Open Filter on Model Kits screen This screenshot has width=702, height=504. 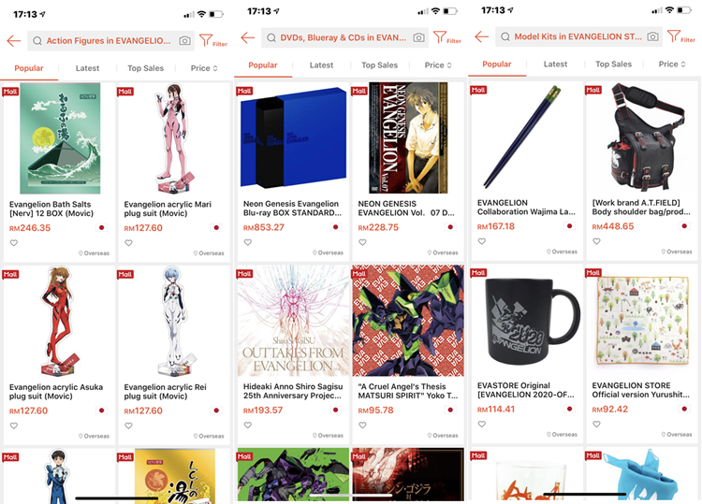pos(680,36)
